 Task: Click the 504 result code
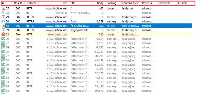tap(18, 34)
